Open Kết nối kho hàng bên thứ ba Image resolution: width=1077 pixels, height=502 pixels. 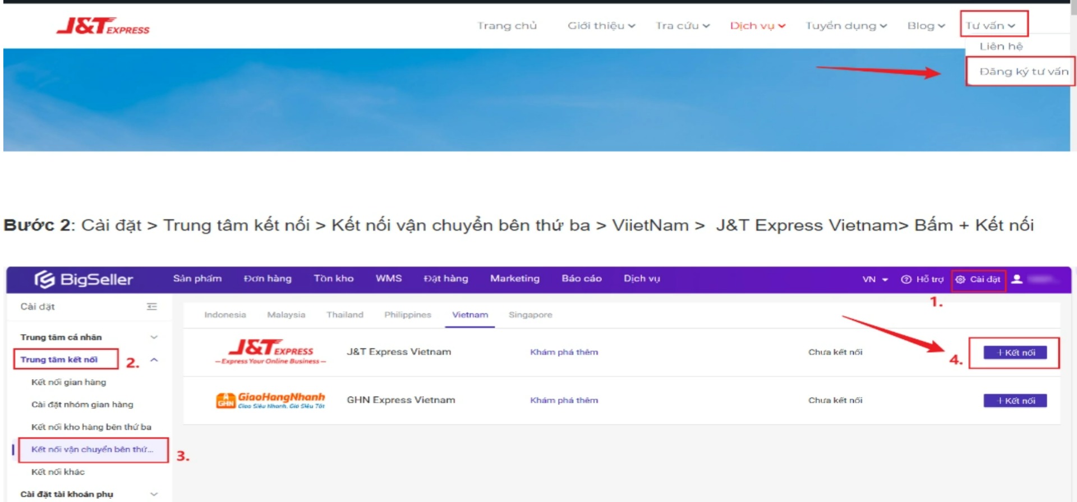tap(91, 427)
